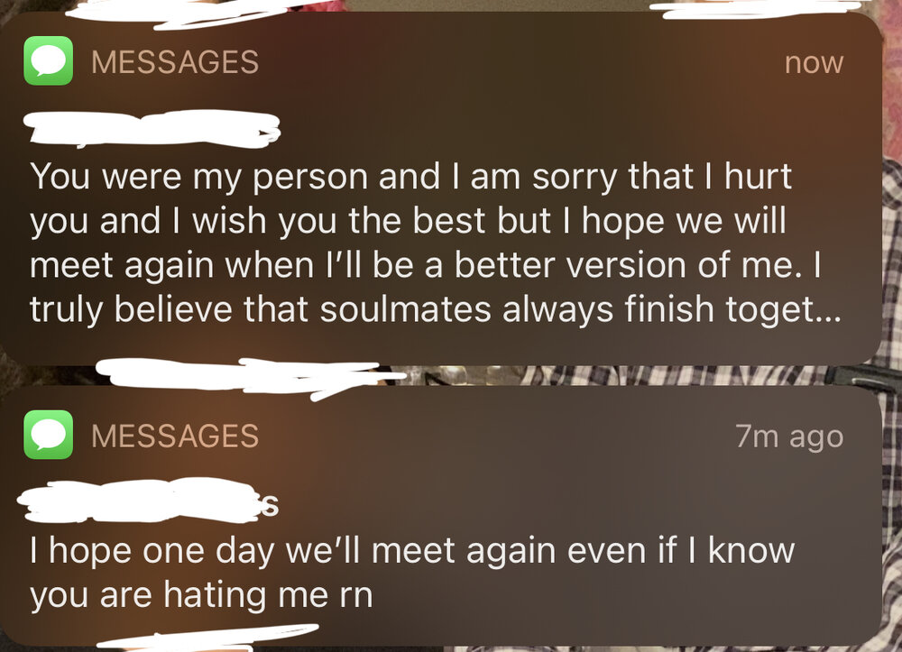The height and width of the screenshot is (652, 902).
Task: Click the line 'you and I wish you the best'
Action: [x=408, y=221]
